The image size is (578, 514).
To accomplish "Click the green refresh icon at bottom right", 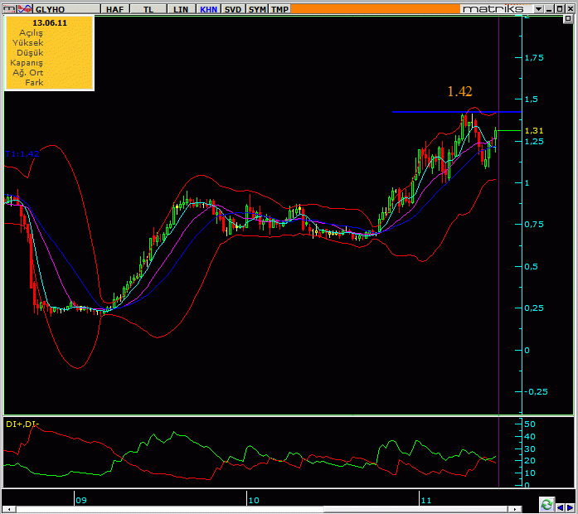I will 546,504.
